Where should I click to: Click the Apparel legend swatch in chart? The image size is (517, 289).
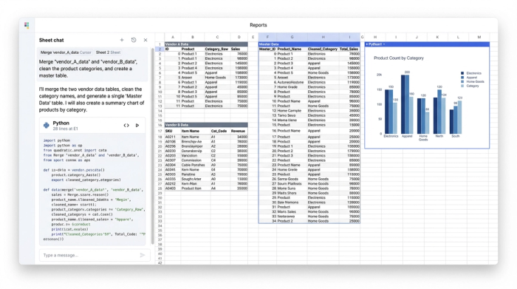[x=462, y=78]
